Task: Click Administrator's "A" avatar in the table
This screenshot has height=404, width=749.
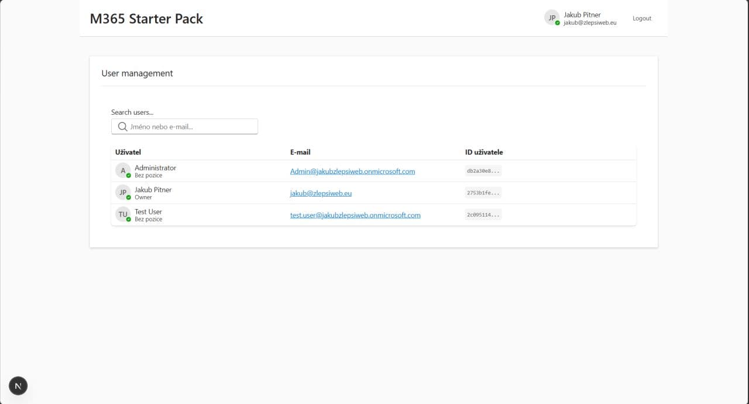Action: point(123,171)
